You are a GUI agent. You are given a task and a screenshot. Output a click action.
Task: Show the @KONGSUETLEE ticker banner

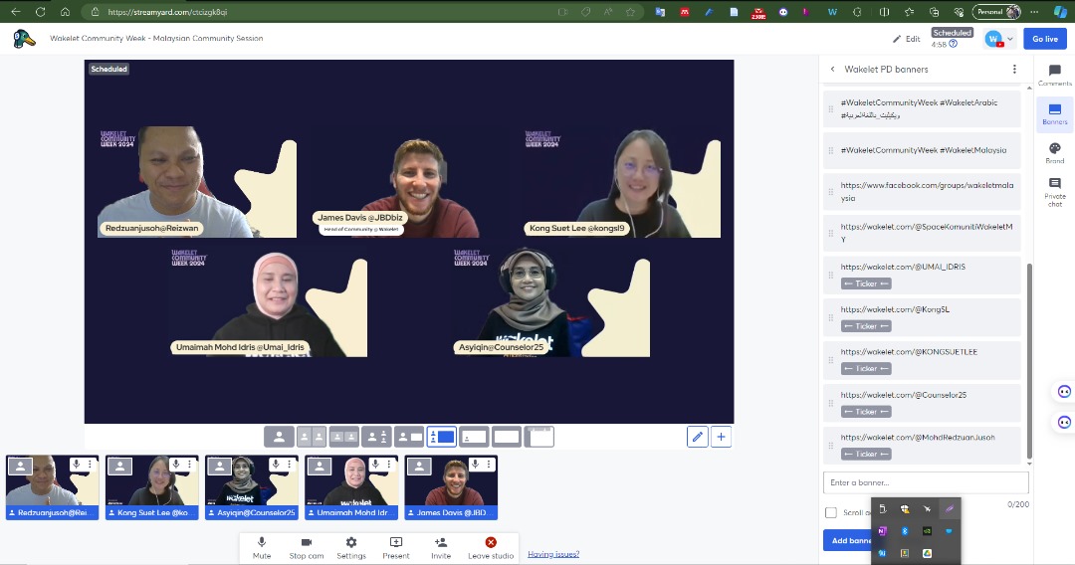922,359
